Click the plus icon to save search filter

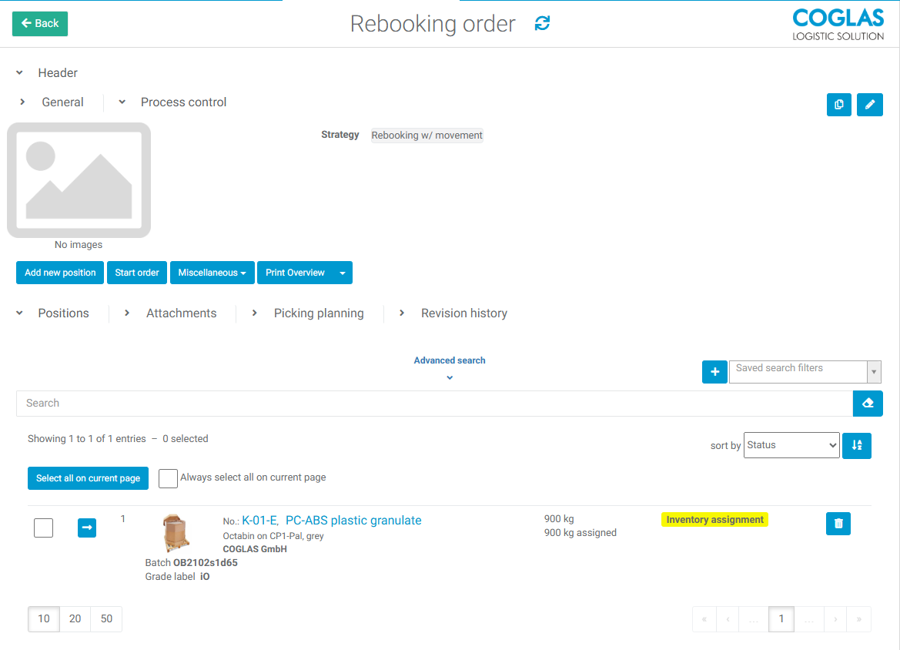pos(714,372)
